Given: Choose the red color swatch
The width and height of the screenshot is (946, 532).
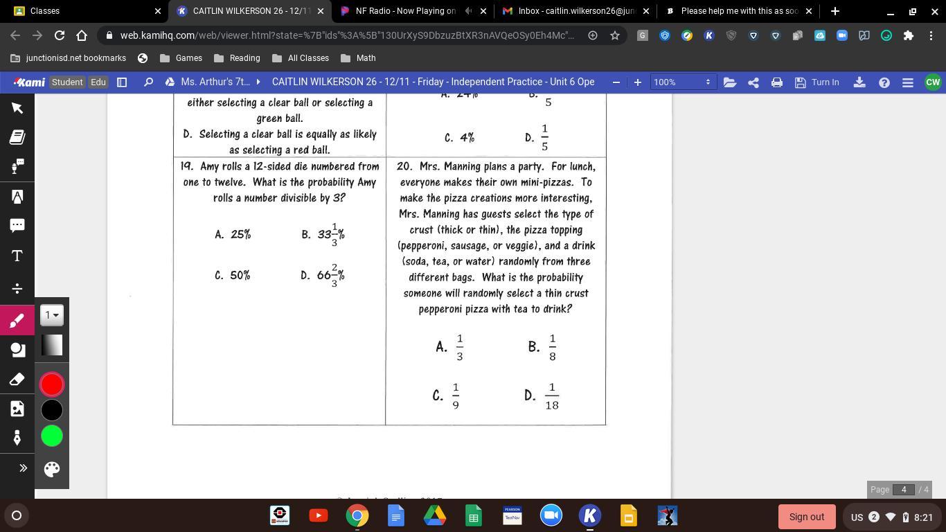Looking at the screenshot, I should click(x=52, y=384).
